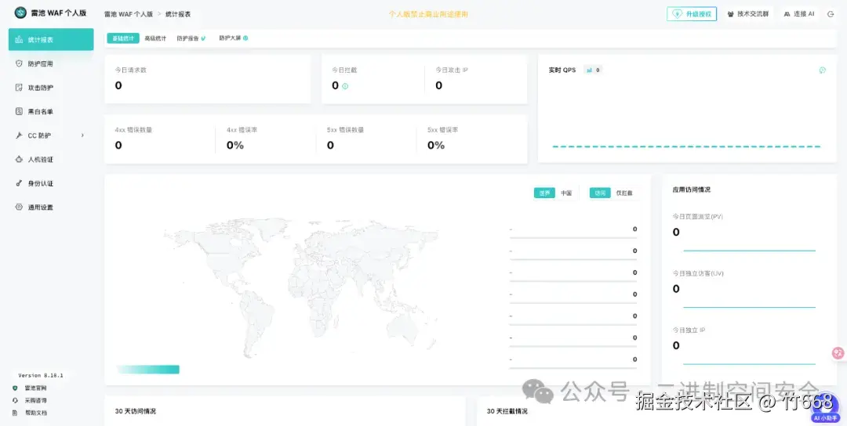
Task: Select the 世界 map toggle
Action: [544, 193]
